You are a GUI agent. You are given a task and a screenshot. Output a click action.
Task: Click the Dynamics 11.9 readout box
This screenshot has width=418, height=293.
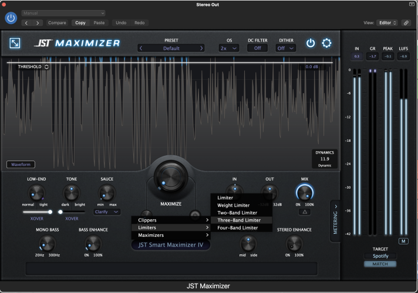pyautogui.click(x=325, y=159)
